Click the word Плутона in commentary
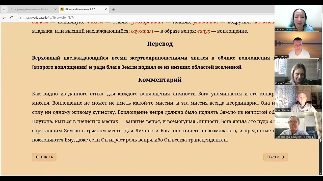 click(x=42, y=121)
